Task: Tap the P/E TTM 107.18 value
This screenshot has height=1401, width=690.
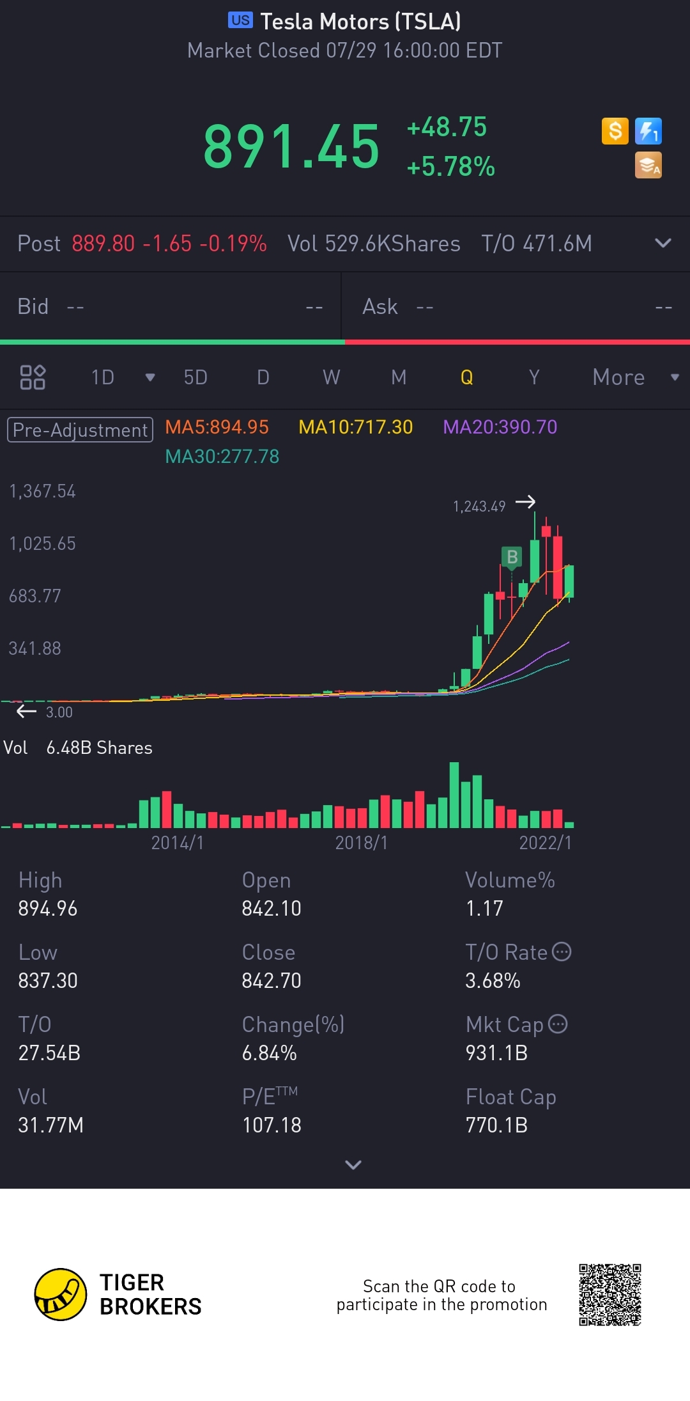Action: [272, 1125]
